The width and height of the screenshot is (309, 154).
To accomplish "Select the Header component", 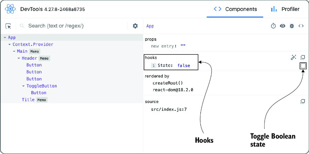I will [29, 58].
